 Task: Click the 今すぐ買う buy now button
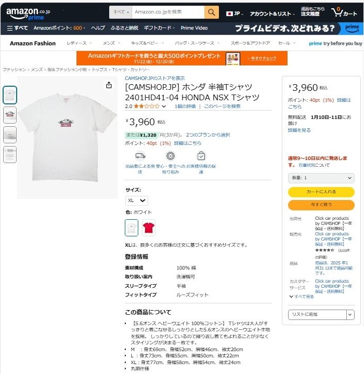tap(321, 205)
